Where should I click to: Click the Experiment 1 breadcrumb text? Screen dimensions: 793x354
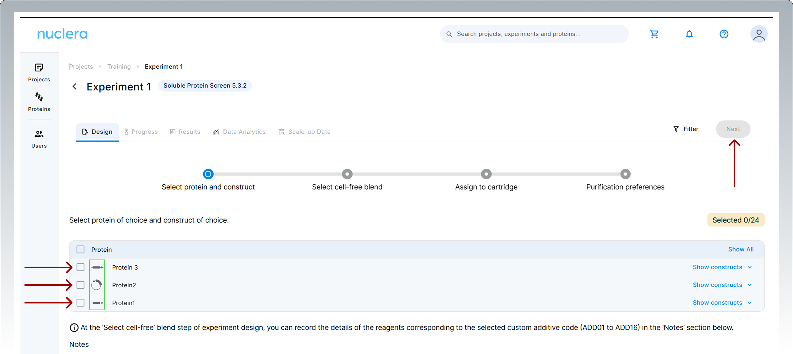tap(164, 66)
